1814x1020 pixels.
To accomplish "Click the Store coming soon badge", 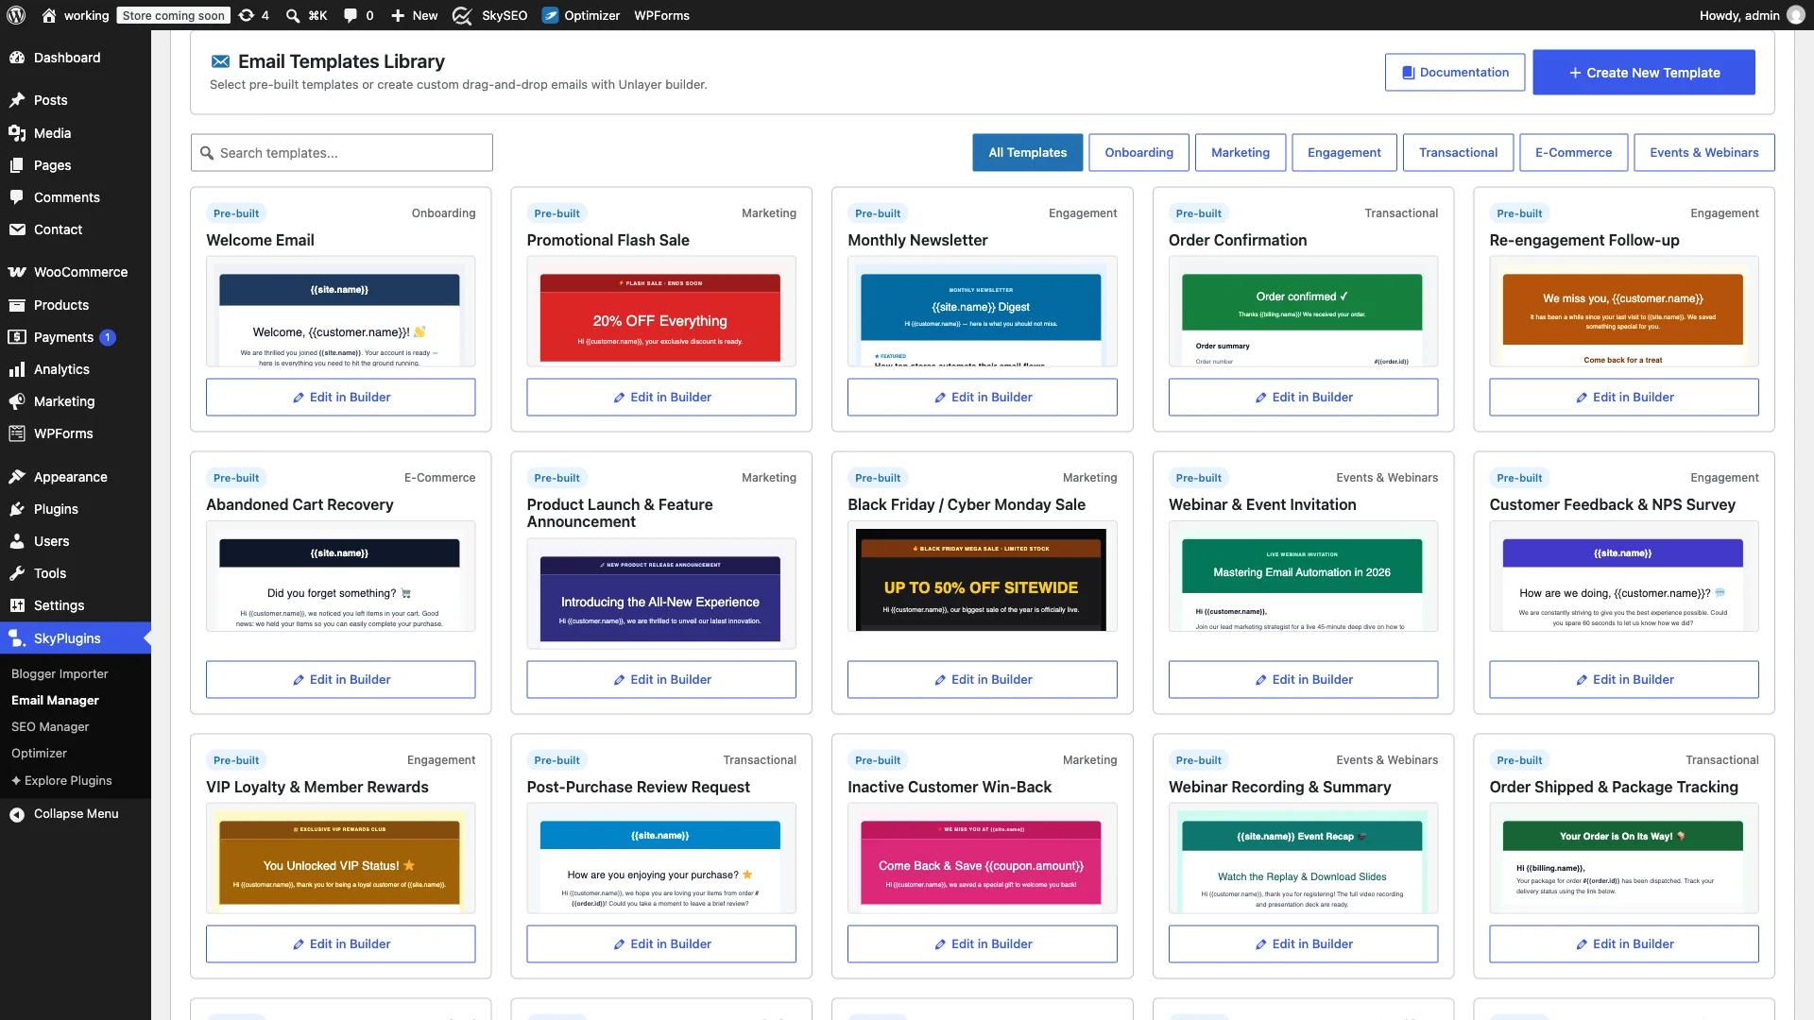I will 173,15.
